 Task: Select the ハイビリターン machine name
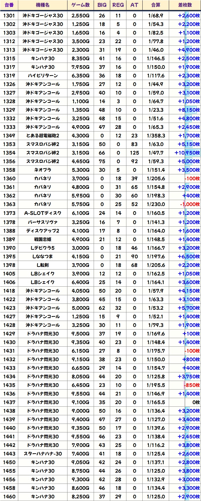coord(43,76)
